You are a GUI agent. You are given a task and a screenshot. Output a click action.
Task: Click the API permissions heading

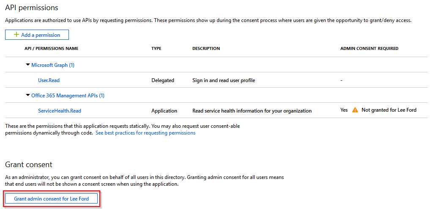coord(32,8)
